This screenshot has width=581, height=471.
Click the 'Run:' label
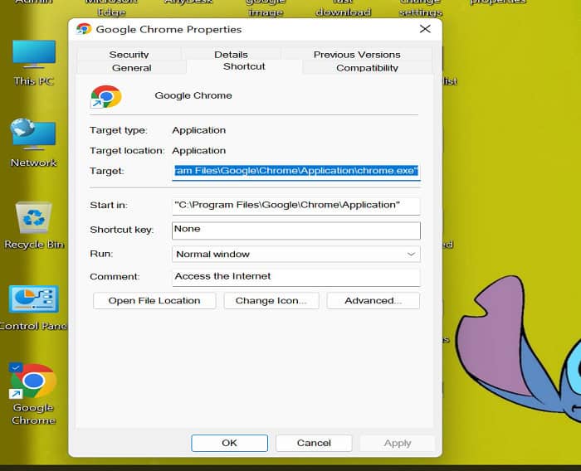point(101,254)
